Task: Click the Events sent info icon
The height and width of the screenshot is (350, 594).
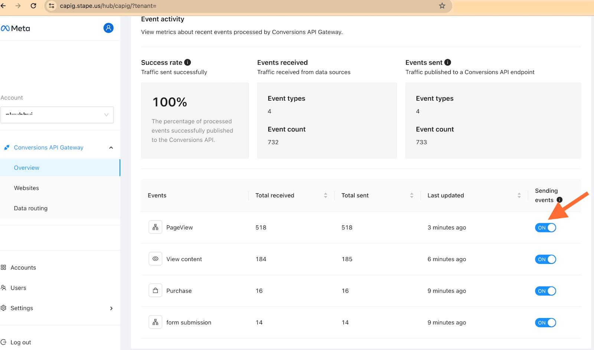Action: pyautogui.click(x=448, y=62)
